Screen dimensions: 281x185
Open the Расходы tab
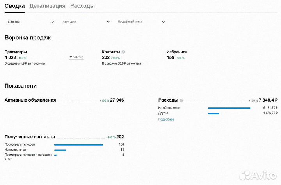(82, 6)
